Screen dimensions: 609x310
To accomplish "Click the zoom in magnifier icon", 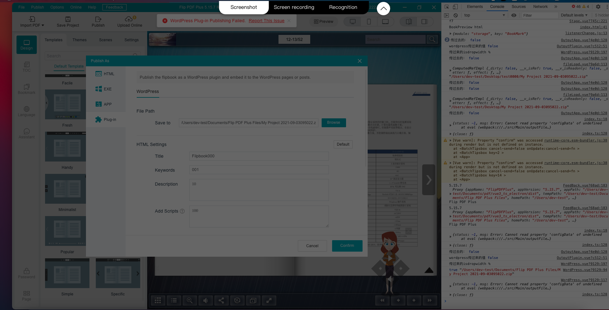I will coord(190,300).
